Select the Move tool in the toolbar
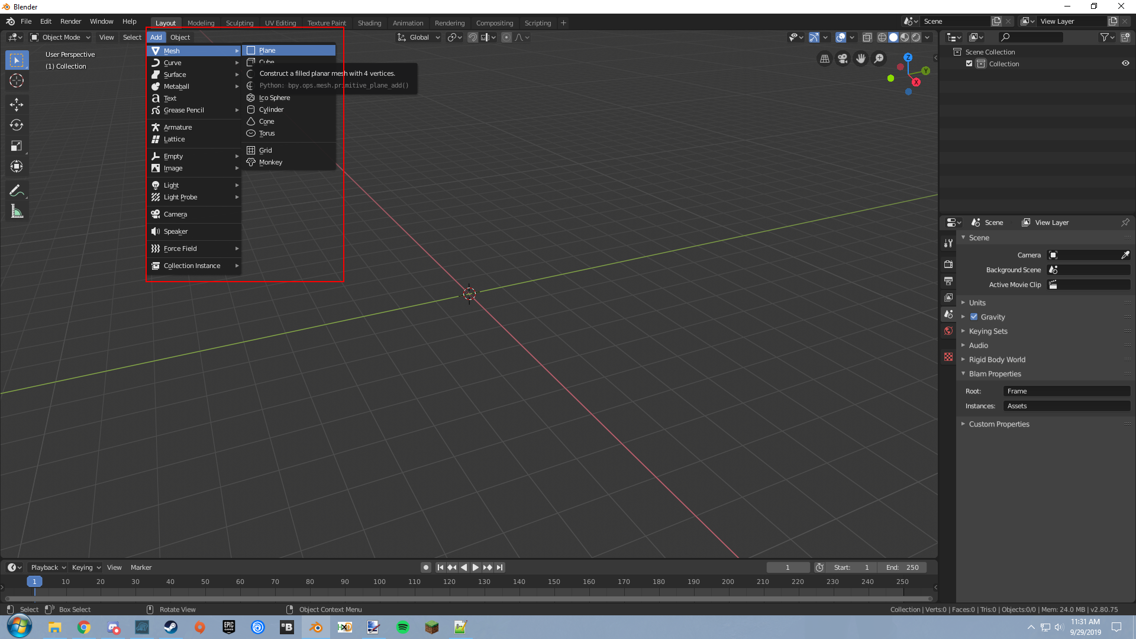Image resolution: width=1136 pixels, height=639 pixels. click(17, 105)
